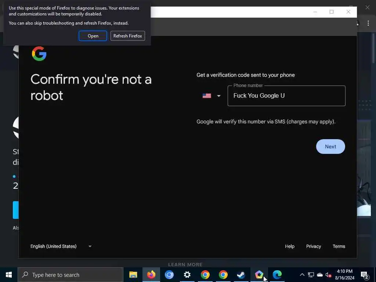
Task: Click the network icon in system tray
Action: 311,275
